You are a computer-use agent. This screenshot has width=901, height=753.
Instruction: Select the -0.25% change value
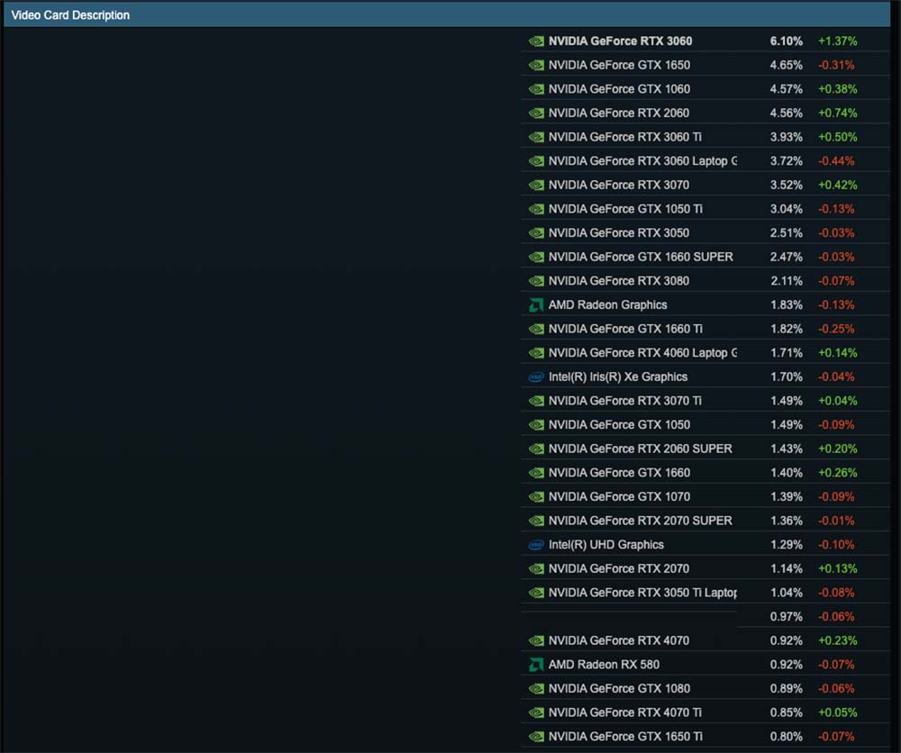836,329
